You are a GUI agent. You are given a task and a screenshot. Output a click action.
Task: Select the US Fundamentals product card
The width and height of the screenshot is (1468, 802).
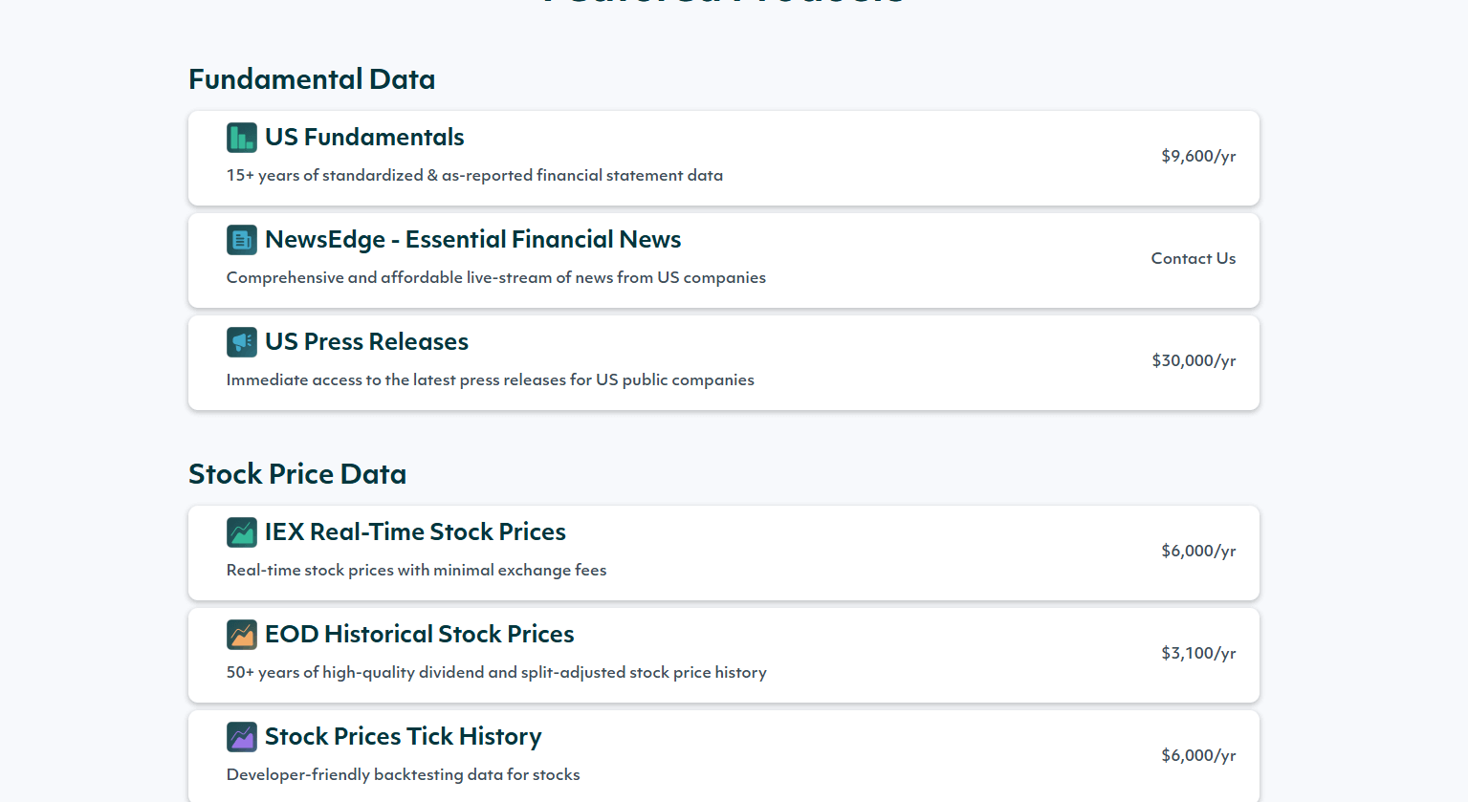point(724,158)
